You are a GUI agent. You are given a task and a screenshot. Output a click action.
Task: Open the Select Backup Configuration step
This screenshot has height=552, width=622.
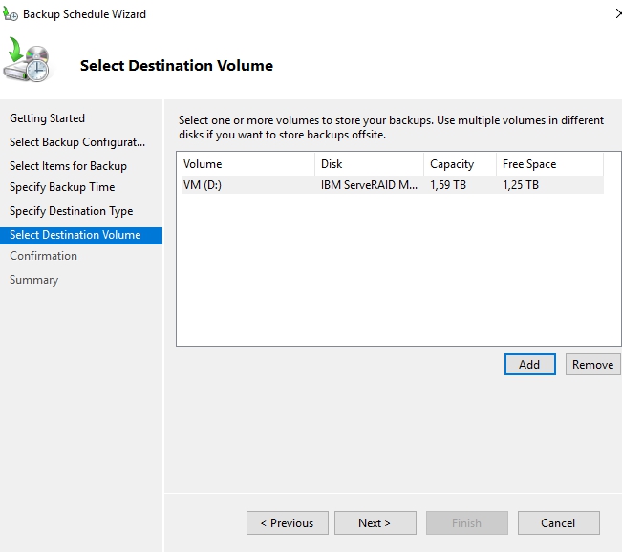tap(77, 142)
